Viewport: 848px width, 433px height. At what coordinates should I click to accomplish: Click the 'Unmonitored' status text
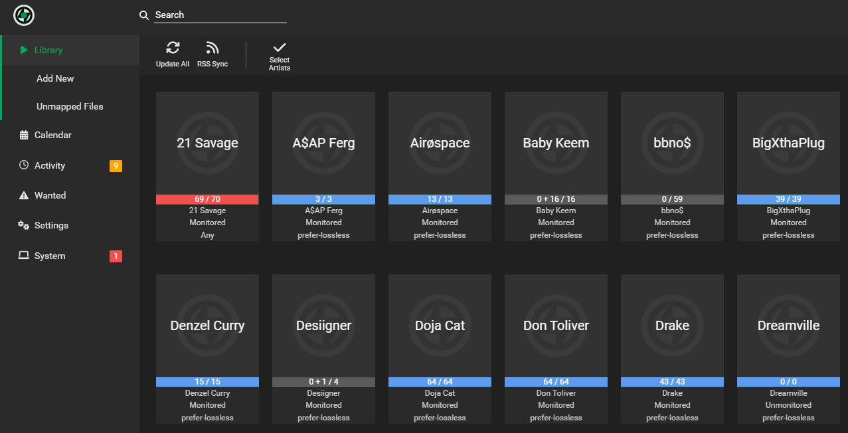788,405
